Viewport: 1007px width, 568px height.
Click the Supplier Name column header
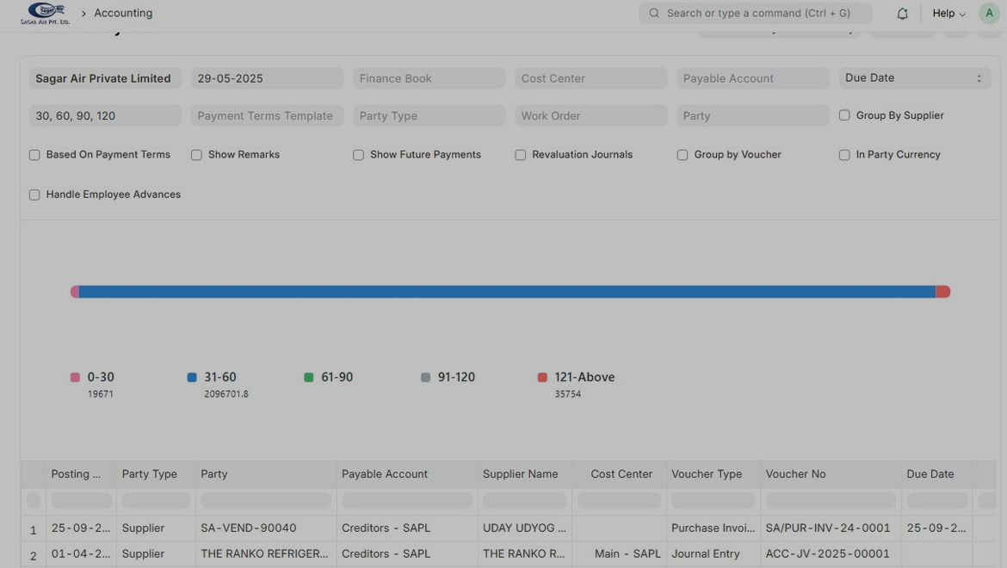pos(520,474)
